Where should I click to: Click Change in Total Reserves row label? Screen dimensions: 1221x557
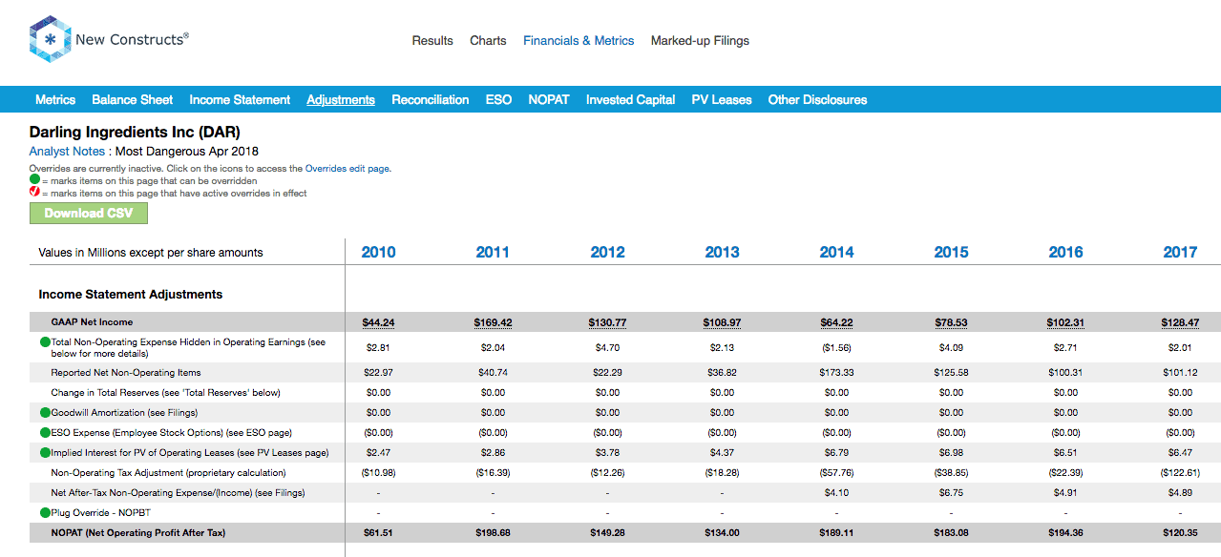tap(165, 392)
